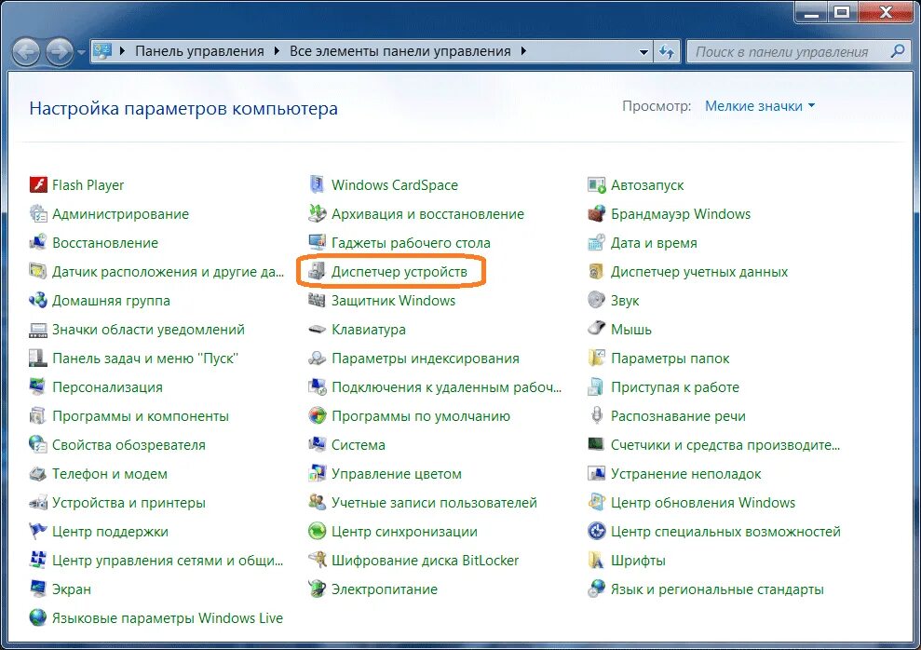Click the Архивация и восстановление icon

(318, 214)
